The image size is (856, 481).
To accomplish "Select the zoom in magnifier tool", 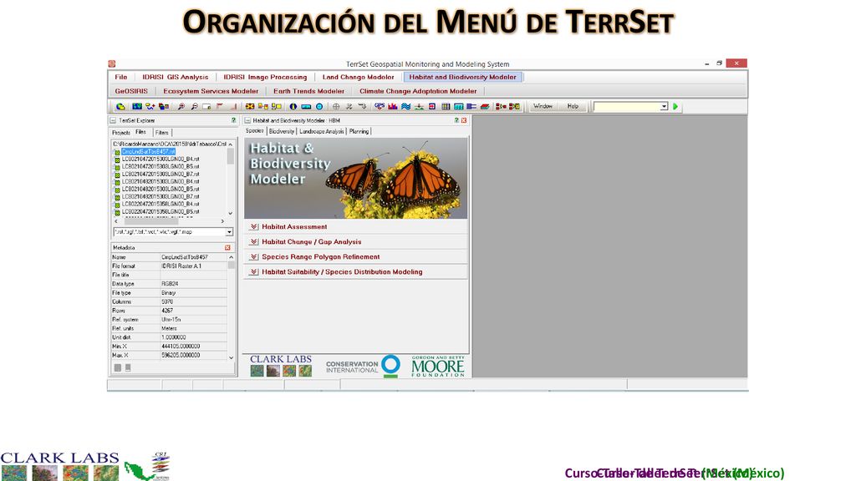I will (x=181, y=106).
